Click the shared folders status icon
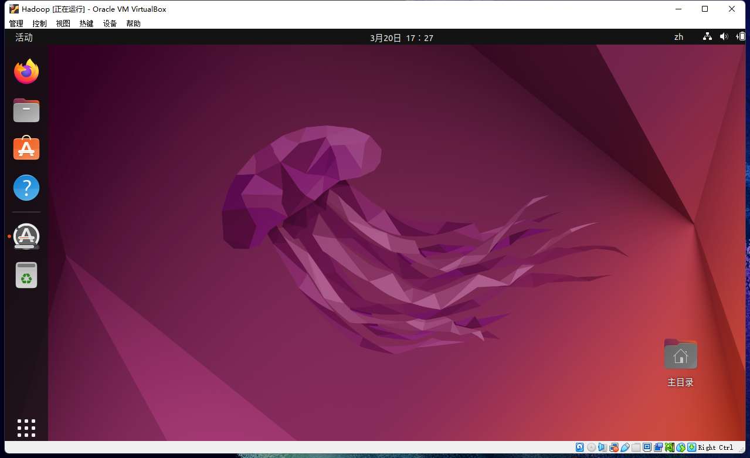Image resolution: width=750 pixels, height=458 pixels. [x=636, y=447]
